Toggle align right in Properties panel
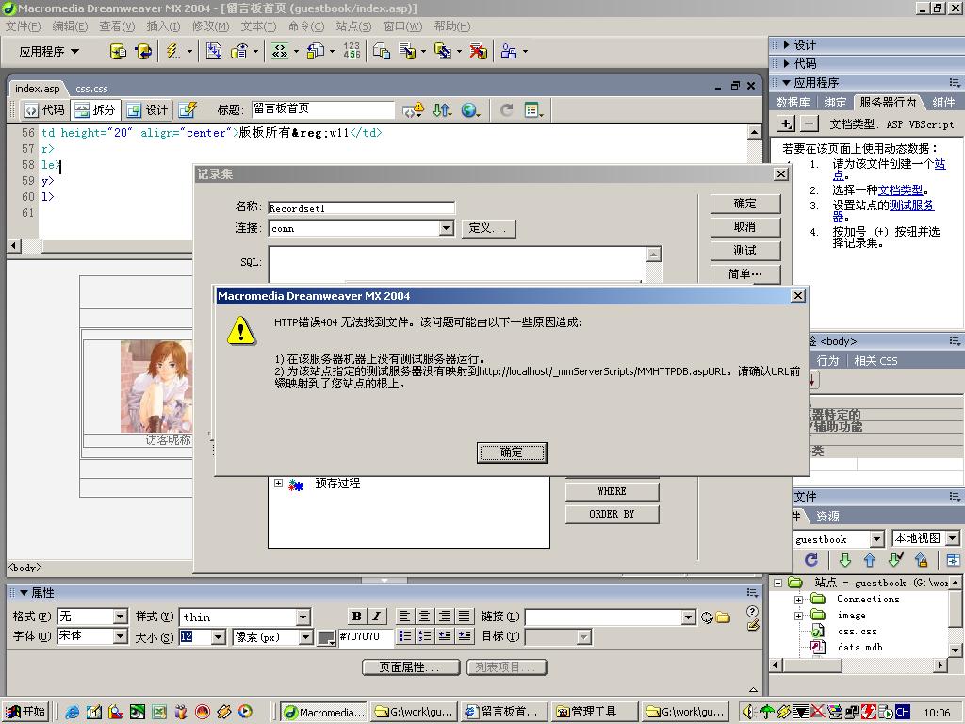The width and height of the screenshot is (965, 724). point(445,617)
